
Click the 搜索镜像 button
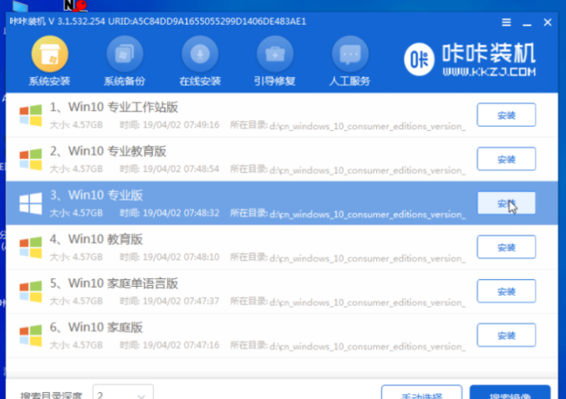coord(510,393)
